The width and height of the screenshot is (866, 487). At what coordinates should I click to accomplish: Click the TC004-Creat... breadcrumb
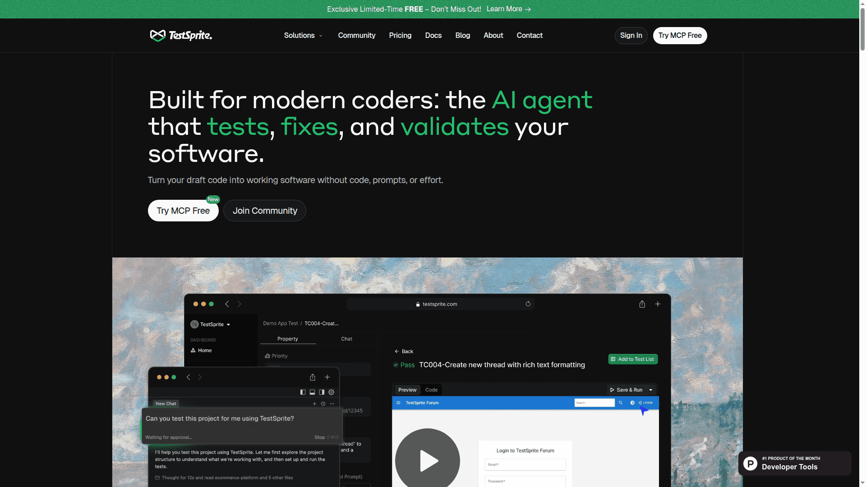point(322,323)
